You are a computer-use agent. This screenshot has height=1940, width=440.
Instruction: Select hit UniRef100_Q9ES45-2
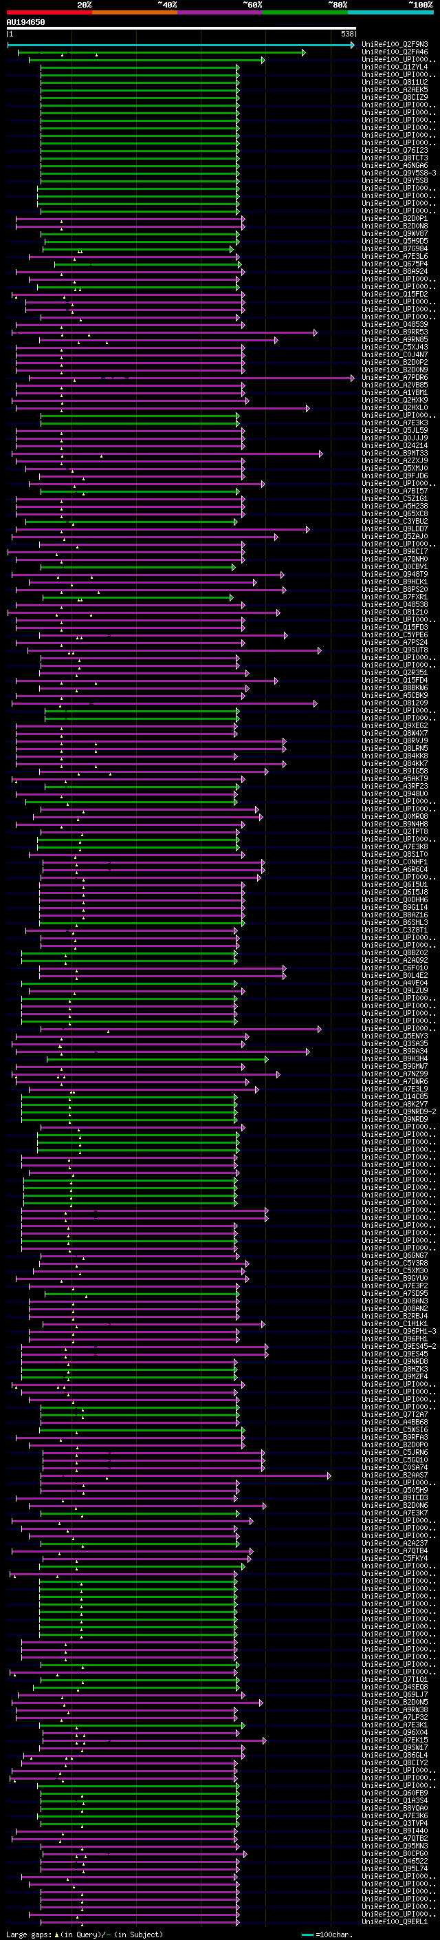click(399, 1347)
